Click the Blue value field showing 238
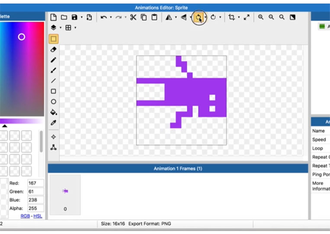The height and width of the screenshot is (234, 330). tap(35, 200)
